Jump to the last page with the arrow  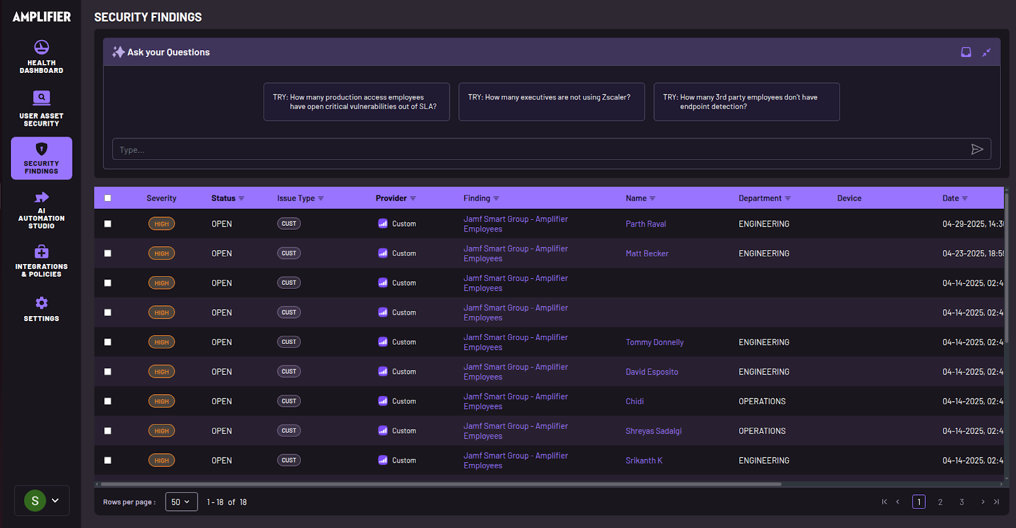[996, 502]
